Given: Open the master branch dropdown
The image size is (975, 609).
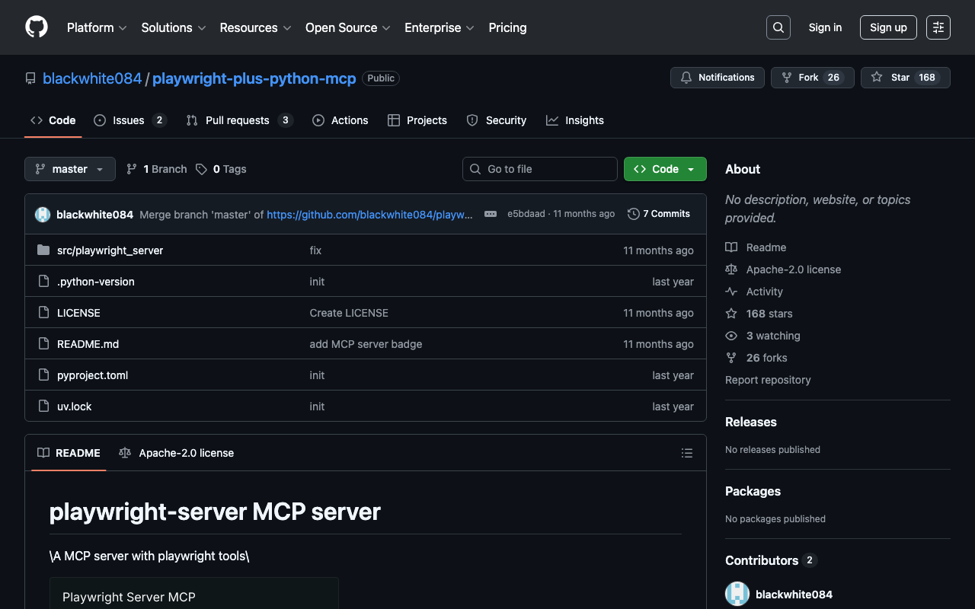Looking at the screenshot, I should (x=70, y=169).
